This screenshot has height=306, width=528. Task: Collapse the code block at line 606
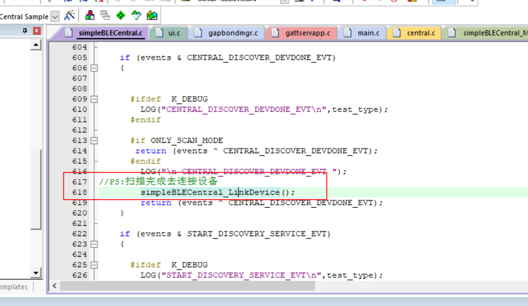coord(94,68)
